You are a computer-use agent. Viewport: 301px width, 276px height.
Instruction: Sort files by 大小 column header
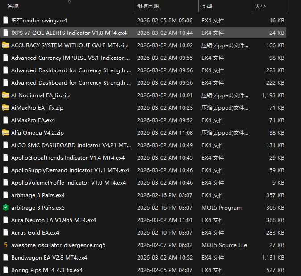click(x=260, y=6)
